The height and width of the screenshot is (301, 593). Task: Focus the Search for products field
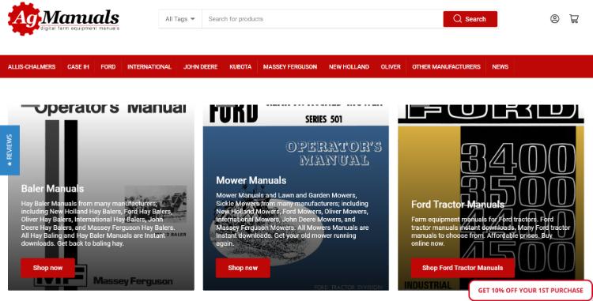323,19
